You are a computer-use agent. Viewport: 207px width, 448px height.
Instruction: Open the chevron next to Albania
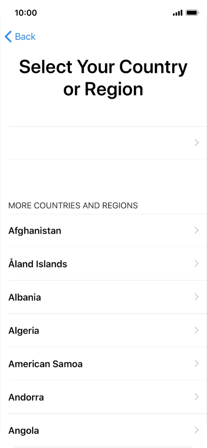(x=197, y=297)
